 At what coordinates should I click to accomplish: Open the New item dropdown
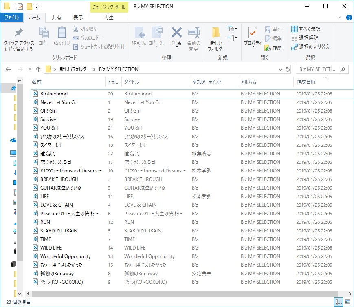click(x=232, y=29)
